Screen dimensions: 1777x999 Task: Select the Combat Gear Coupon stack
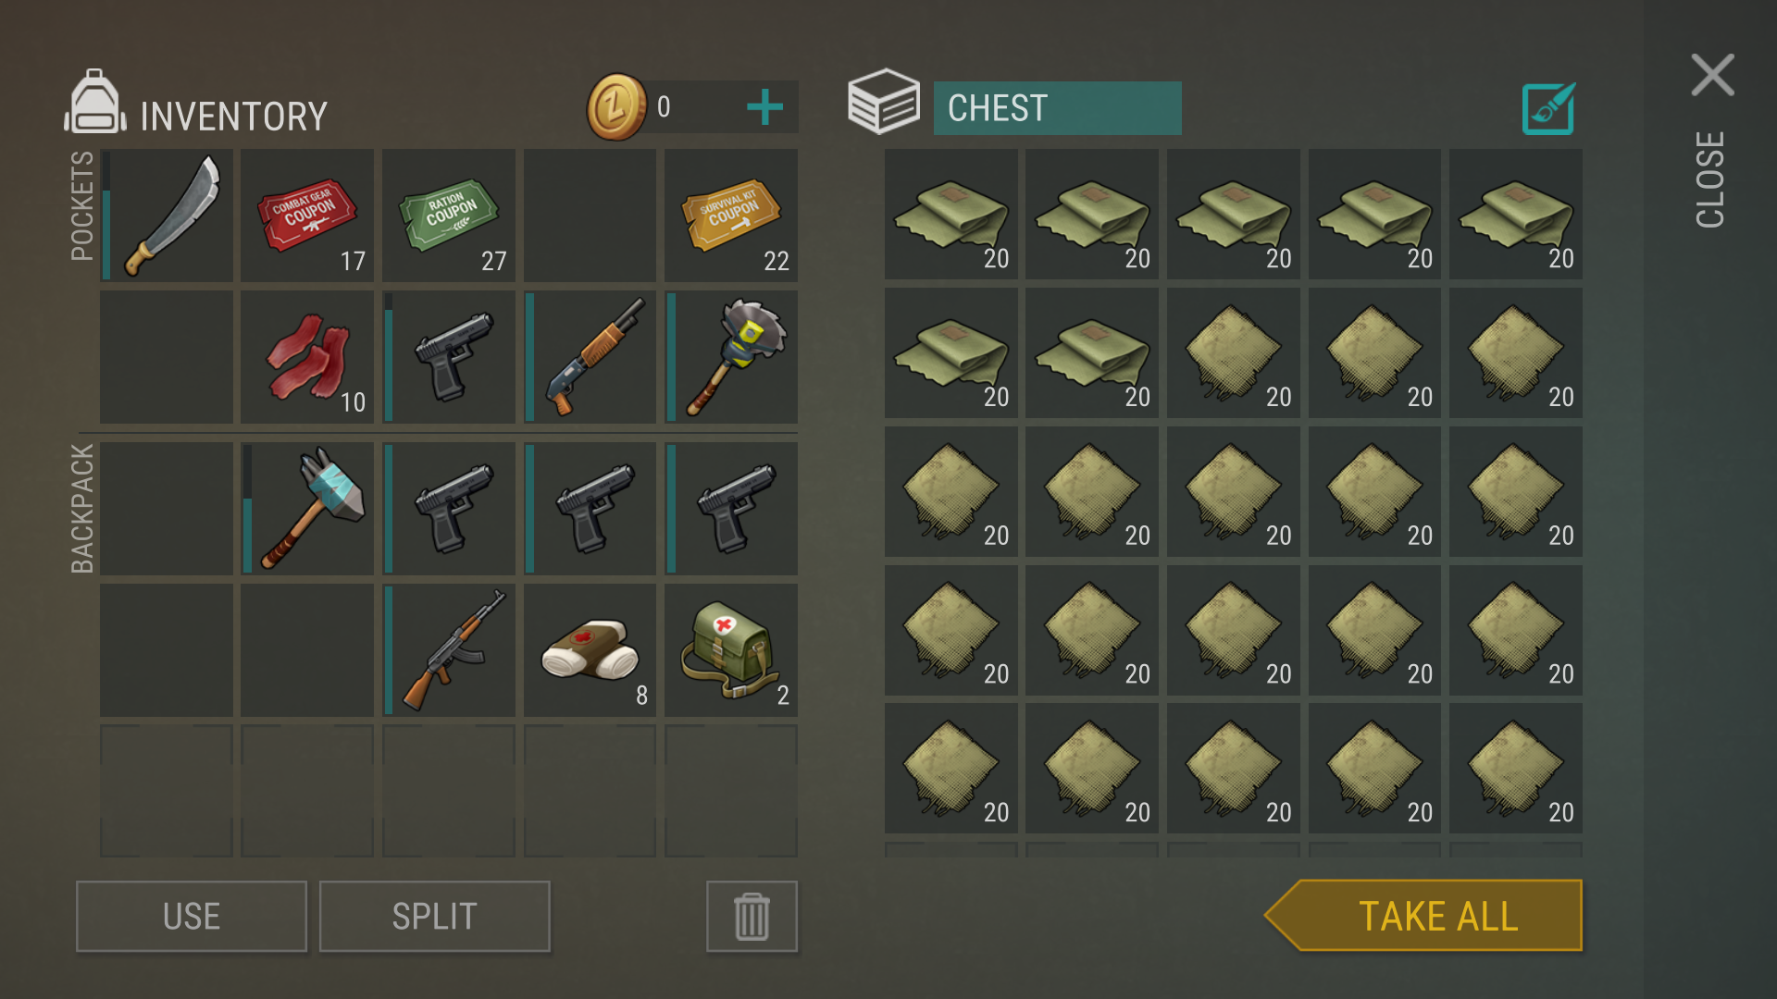pyautogui.click(x=307, y=216)
